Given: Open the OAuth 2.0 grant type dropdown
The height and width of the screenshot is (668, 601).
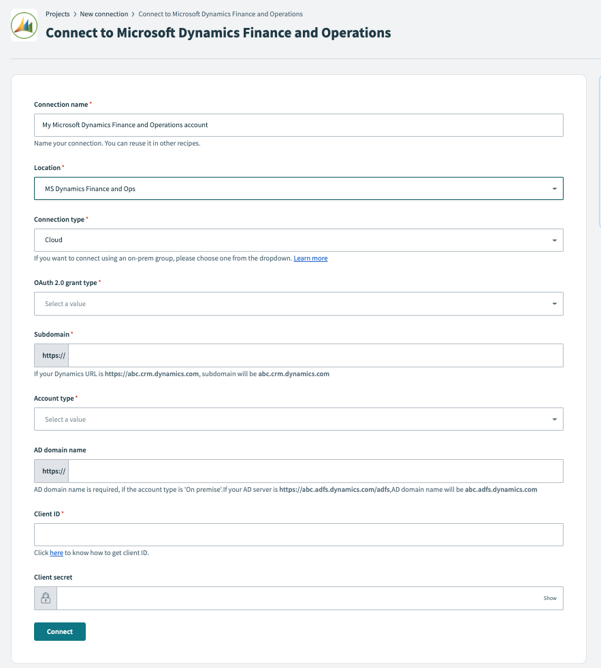Looking at the screenshot, I should [x=298, y=303].
